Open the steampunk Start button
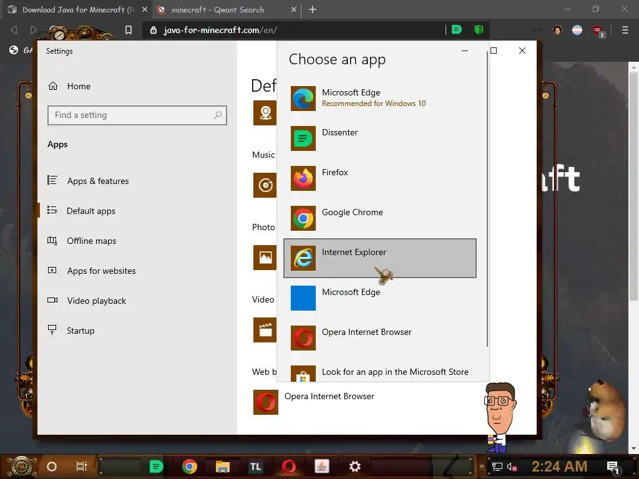639x479 pixels. (x=21, y=467)
